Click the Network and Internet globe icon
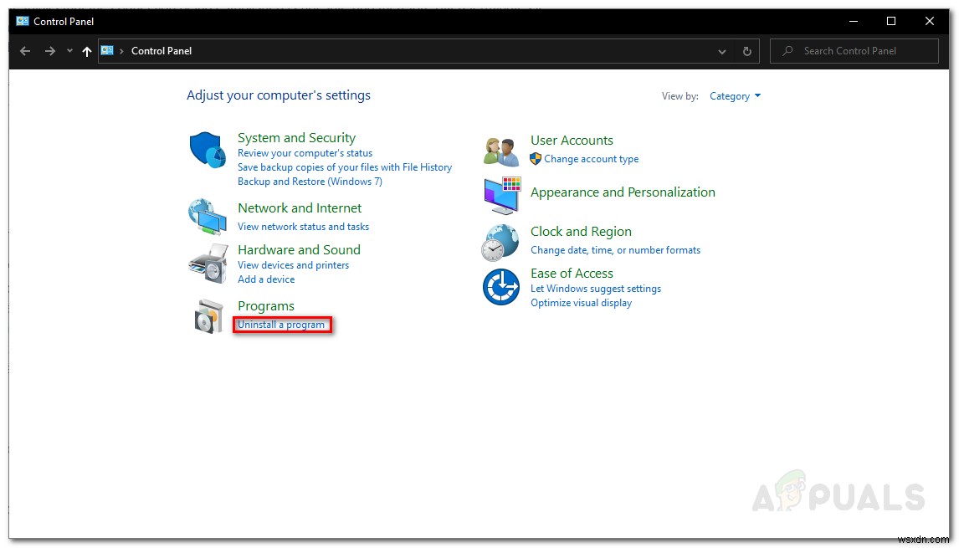 [x=208, y=218]
